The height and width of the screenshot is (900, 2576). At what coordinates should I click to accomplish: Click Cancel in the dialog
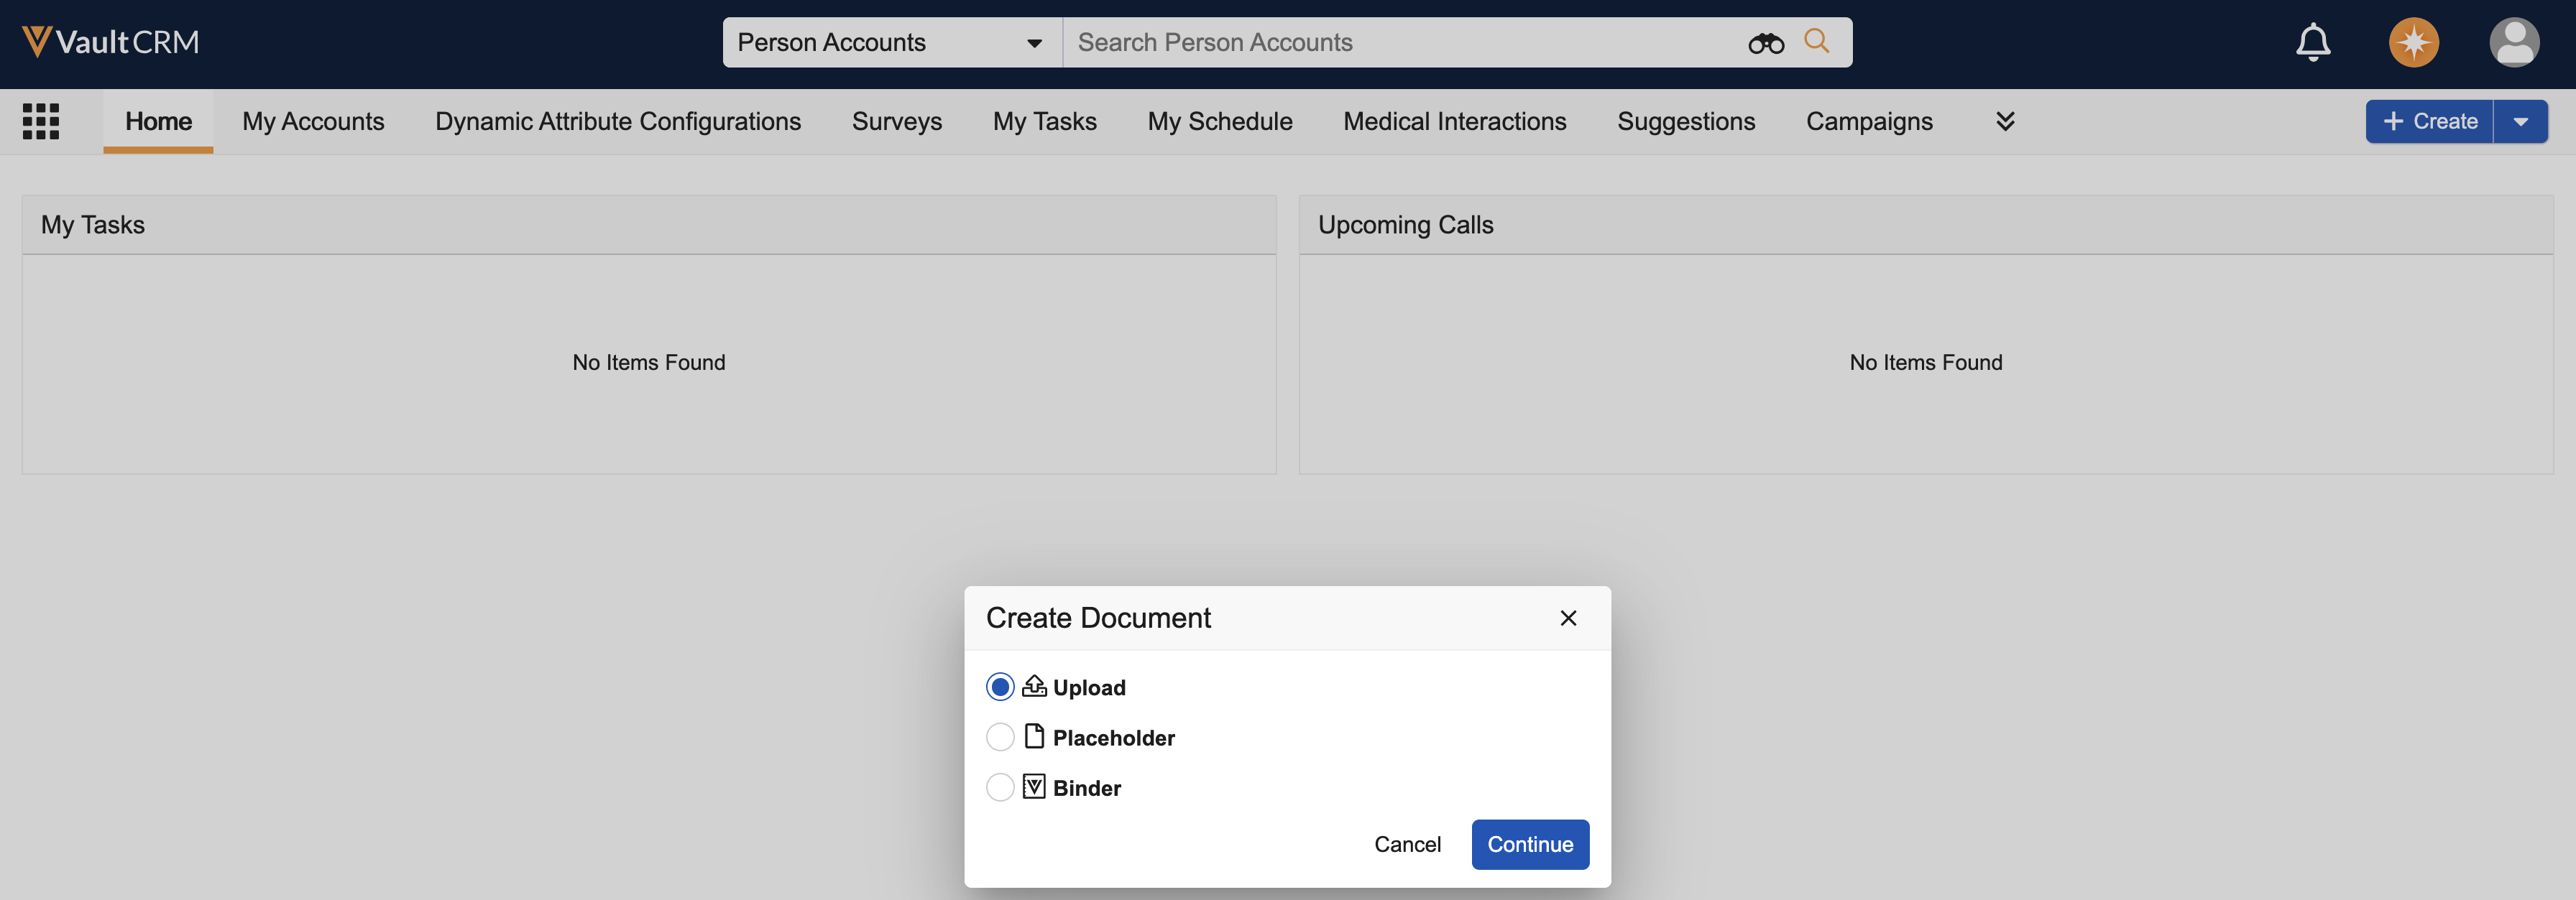click(x=1406, y=844)
